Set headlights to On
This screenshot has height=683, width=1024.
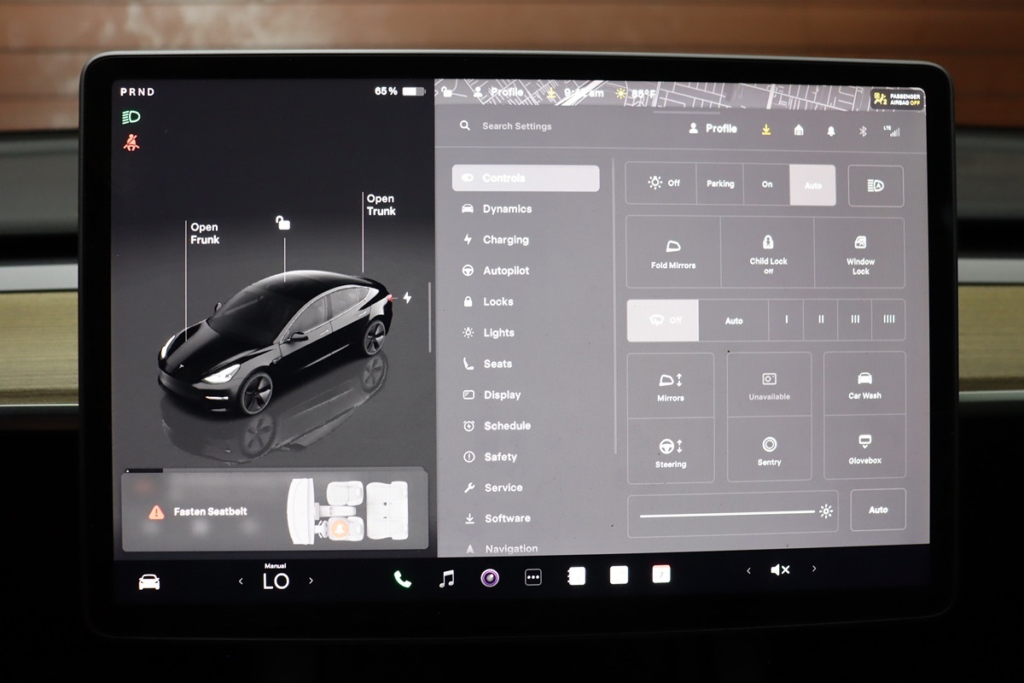point(766,184)
